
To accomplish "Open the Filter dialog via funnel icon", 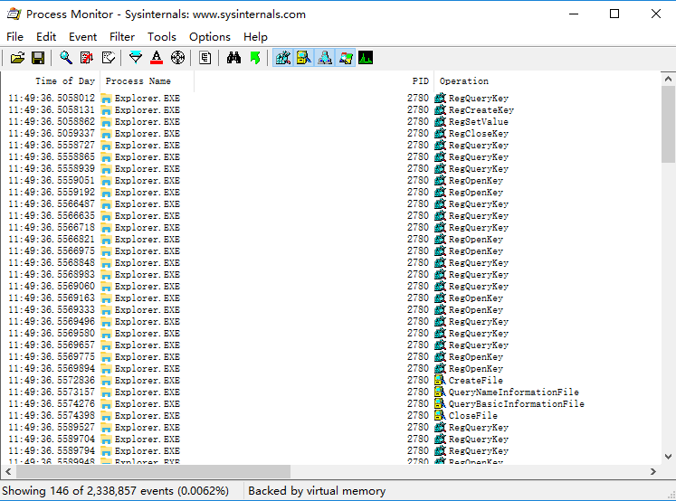I will (136, 58).
